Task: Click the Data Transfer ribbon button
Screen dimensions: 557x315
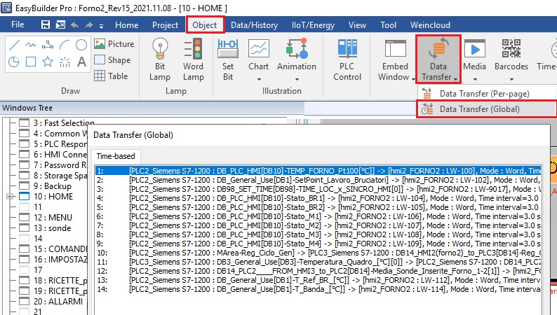Action: pyautogui.click(x=438, y=59)
